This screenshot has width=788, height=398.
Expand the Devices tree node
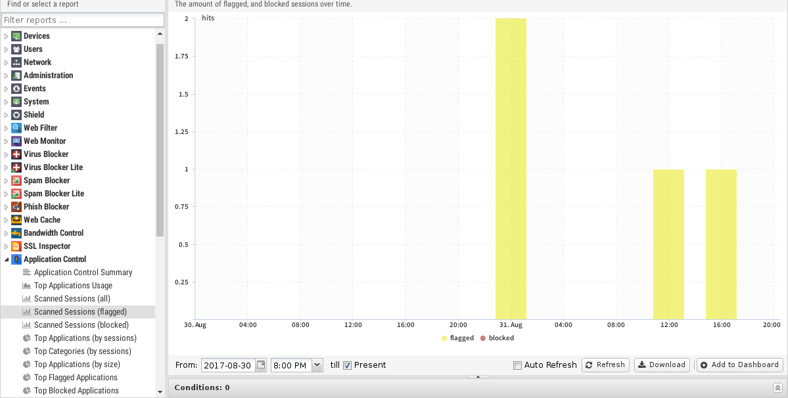pyautogui.click(x=7, y=36)
